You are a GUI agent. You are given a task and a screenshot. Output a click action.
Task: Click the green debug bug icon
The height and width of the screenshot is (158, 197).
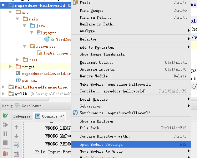coord(5,116)
